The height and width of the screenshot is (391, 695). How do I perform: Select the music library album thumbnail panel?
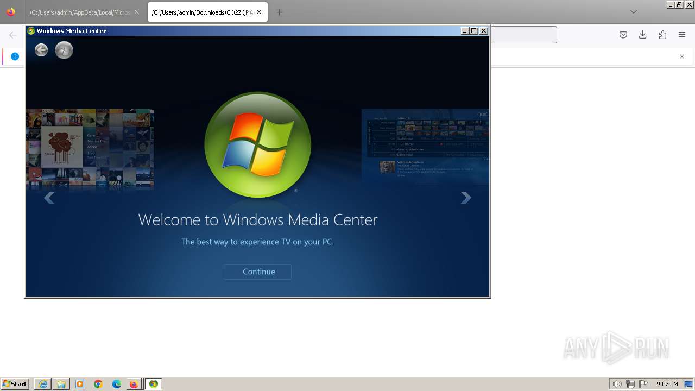point(90,150)
